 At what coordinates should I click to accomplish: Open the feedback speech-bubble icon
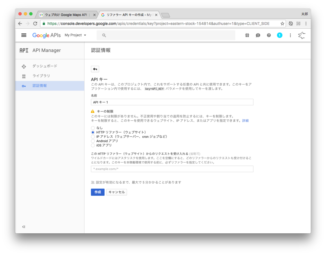[258, 35]
